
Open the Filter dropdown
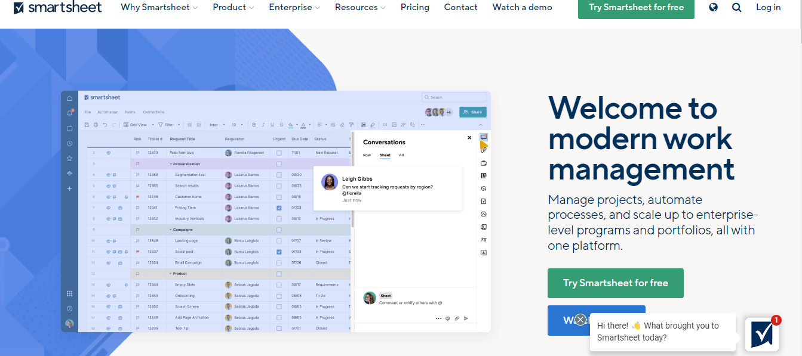168,125
